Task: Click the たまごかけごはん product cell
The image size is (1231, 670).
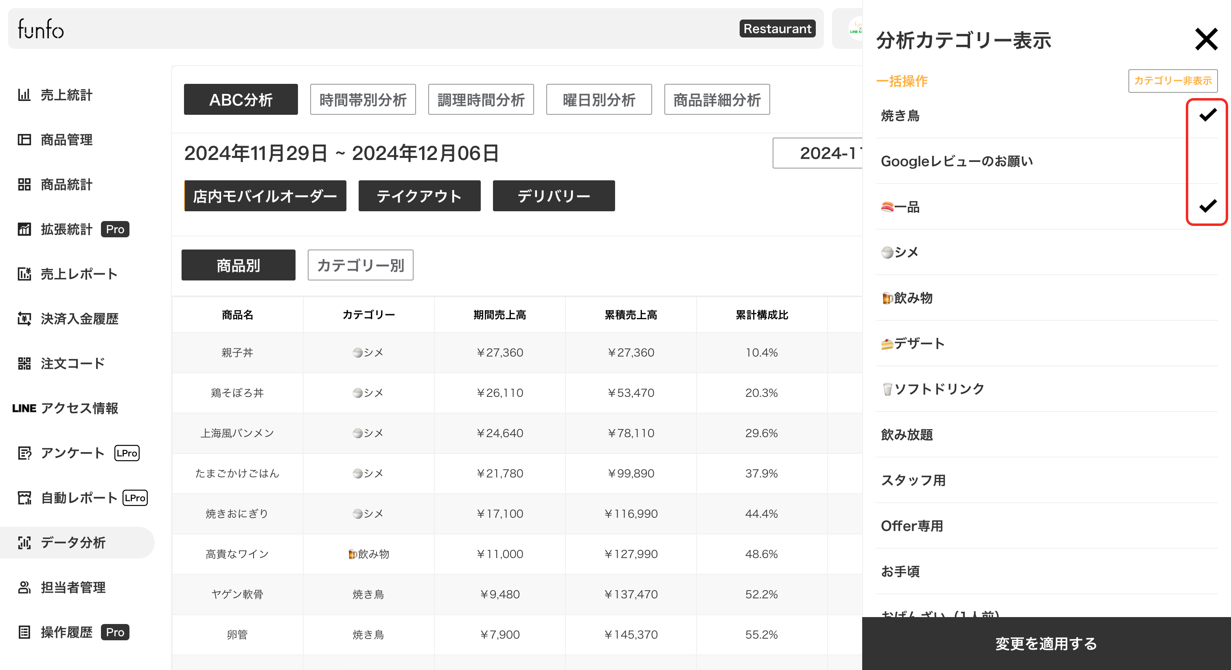Action: 237,473
